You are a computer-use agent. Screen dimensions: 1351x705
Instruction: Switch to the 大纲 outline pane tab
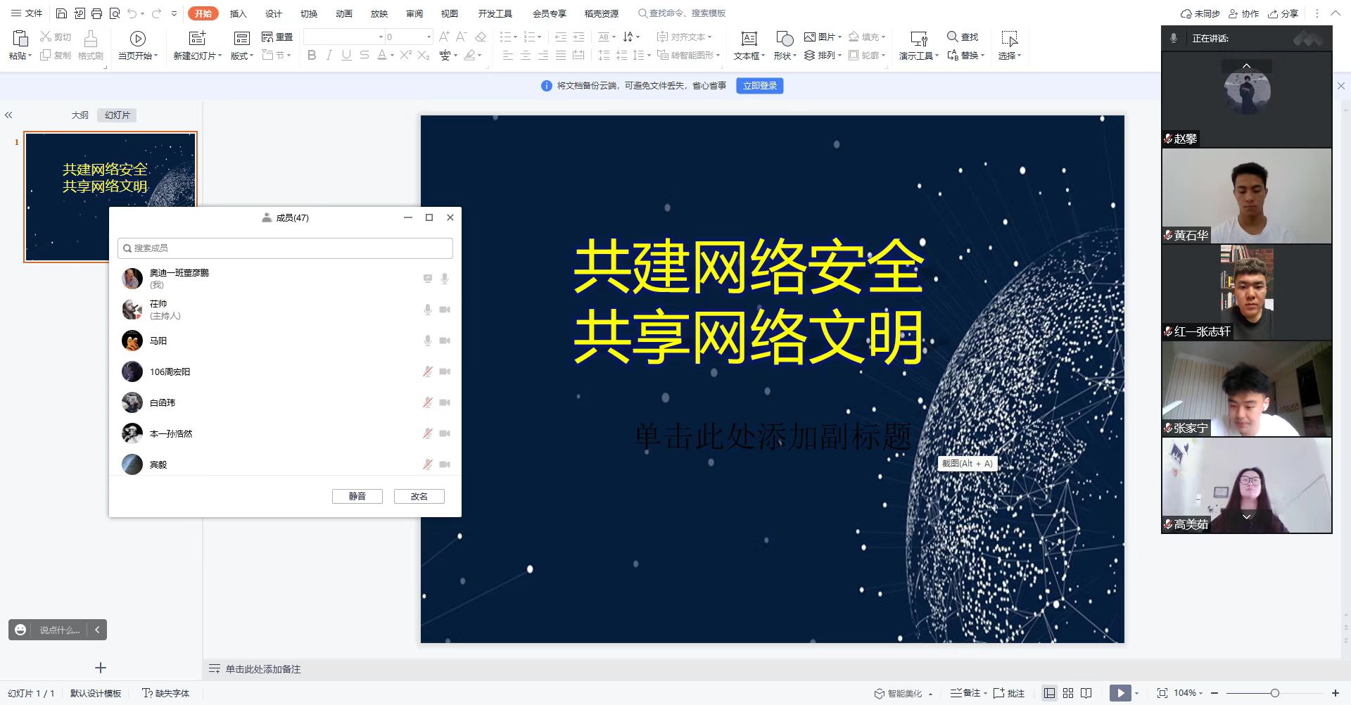click(x=80, y=115)
